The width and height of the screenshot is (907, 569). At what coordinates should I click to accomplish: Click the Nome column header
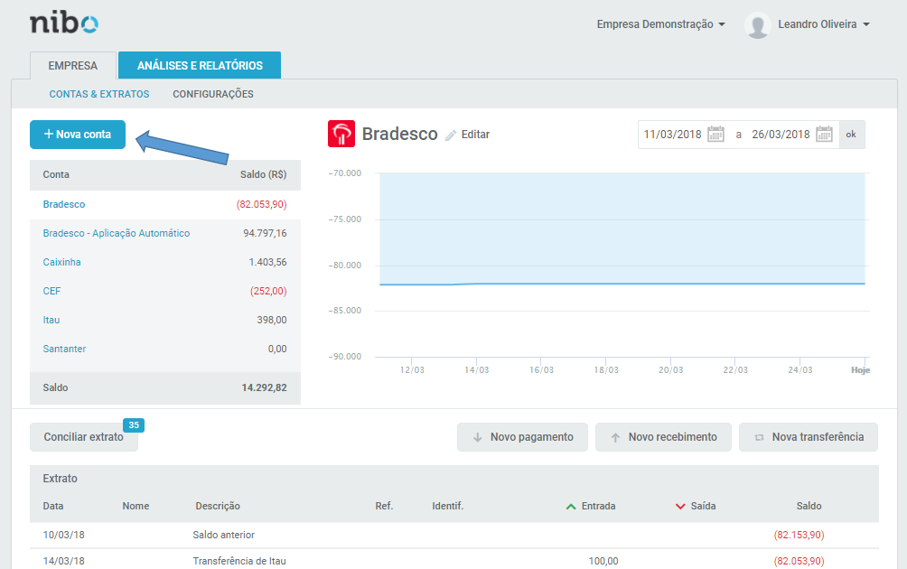136,506
